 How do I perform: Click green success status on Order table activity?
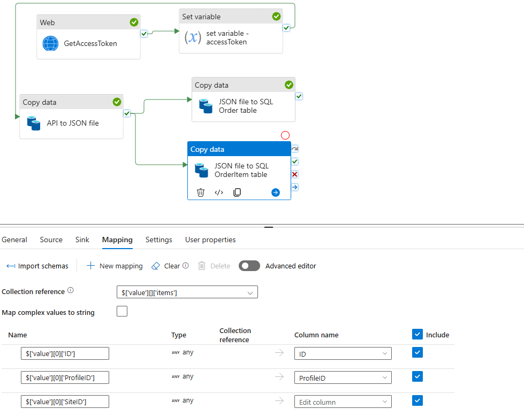(x=289, y=85)
